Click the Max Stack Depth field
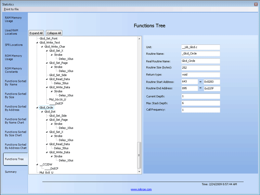This screenshot has height=195, width=260. click(201, 103)
